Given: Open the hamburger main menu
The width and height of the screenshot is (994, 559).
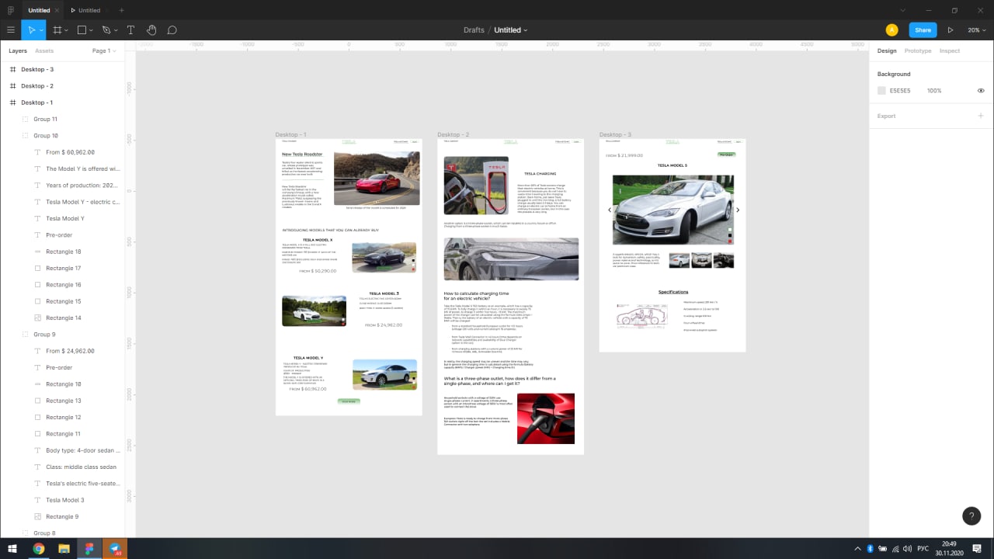Looking at the screenshot, I should point(11,30).
